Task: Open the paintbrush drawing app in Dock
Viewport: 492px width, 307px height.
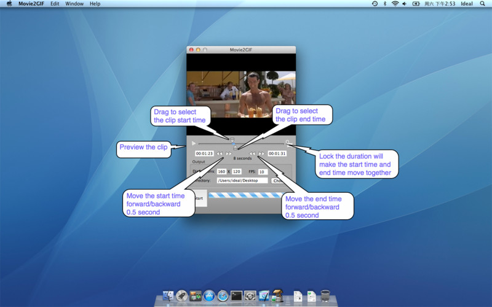Action: click(264, 295)
